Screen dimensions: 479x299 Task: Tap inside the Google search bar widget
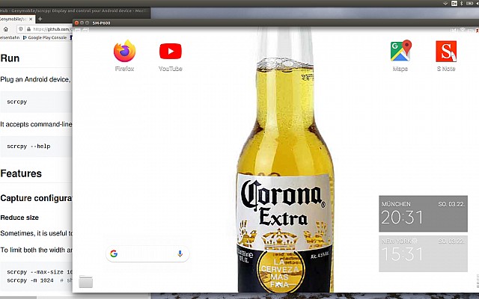(x=147, y=253)
